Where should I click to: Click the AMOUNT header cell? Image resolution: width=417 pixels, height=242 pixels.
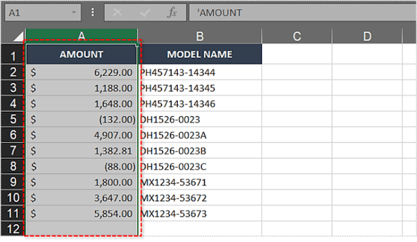(81, 54)
